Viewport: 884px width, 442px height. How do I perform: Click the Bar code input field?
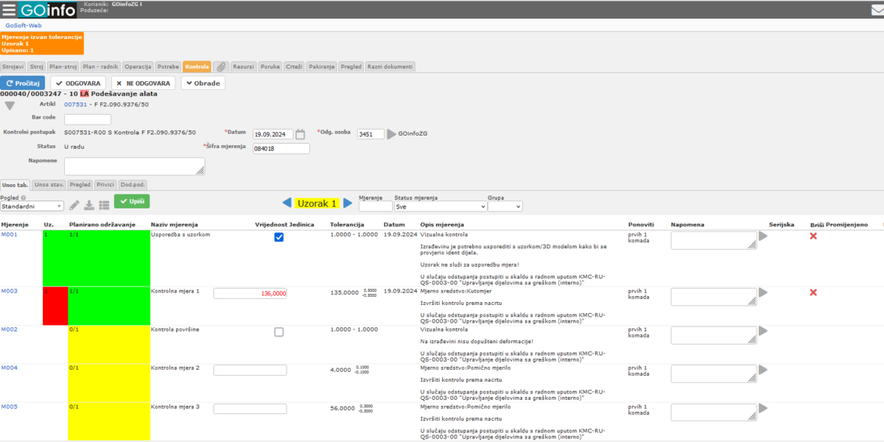pyautogui.click(x=88, y=119)
